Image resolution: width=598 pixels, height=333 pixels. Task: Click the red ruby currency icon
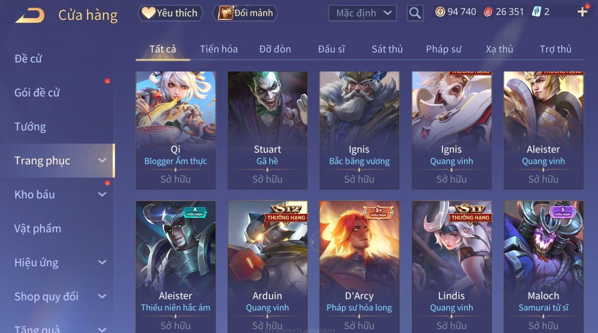tap(488, 12)
